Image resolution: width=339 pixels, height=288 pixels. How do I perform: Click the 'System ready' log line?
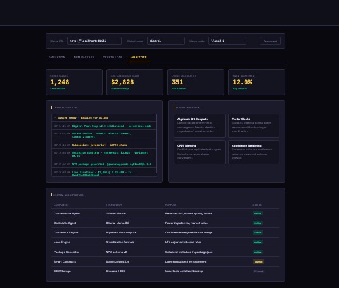(x=104, y=118)
